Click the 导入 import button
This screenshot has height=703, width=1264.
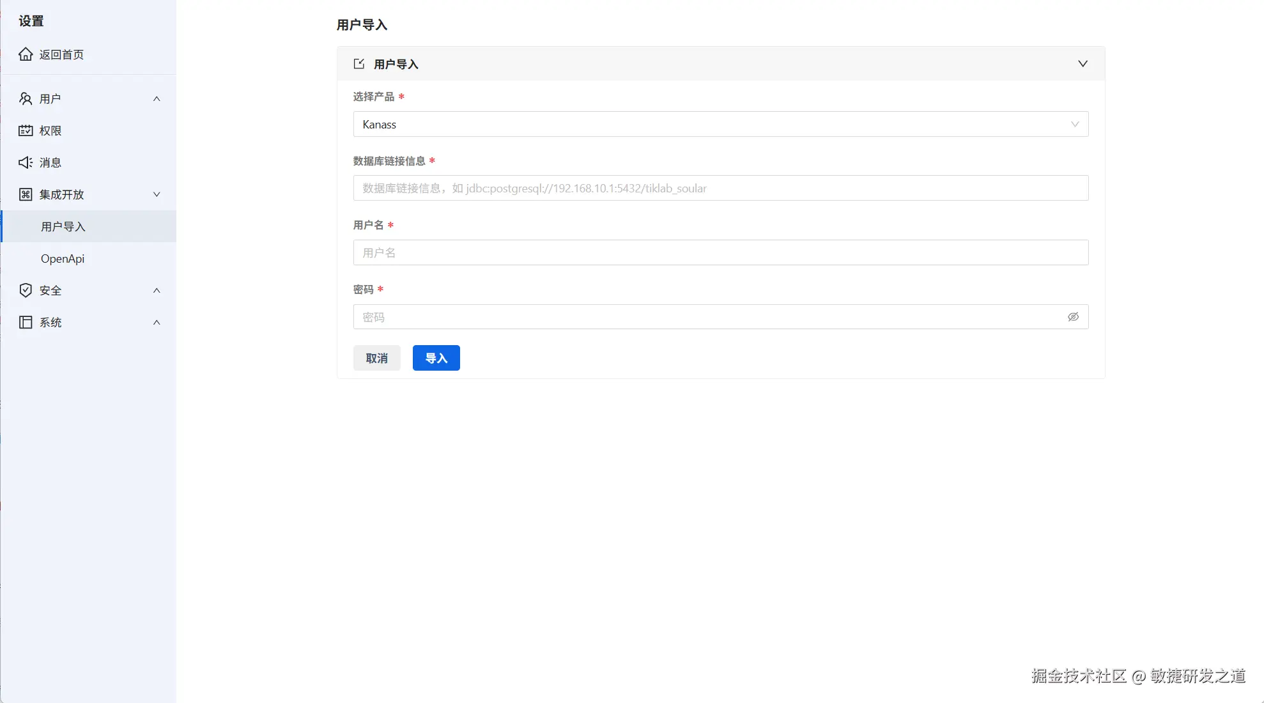click(x=436, y=358)
